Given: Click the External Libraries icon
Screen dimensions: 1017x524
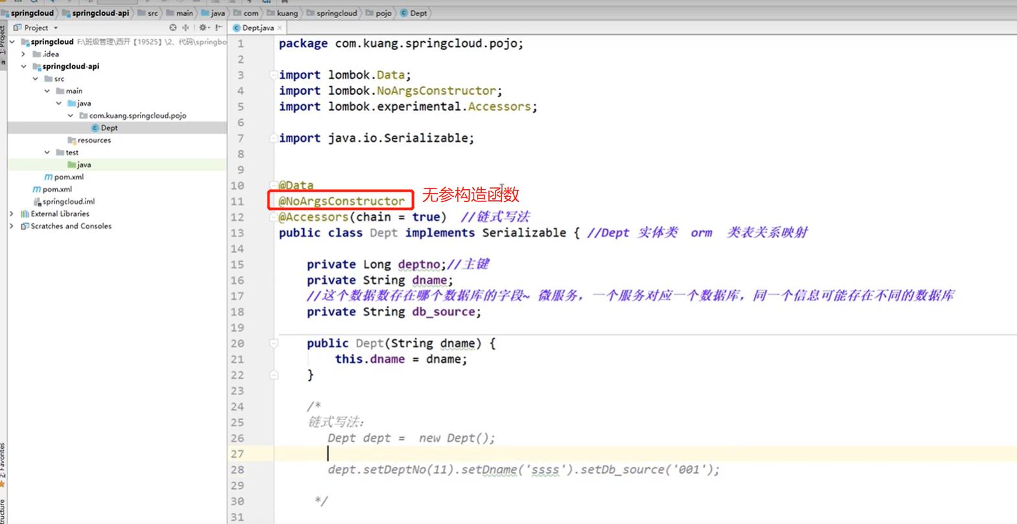Looking at the screenshot, I should [x=25, y=214].
